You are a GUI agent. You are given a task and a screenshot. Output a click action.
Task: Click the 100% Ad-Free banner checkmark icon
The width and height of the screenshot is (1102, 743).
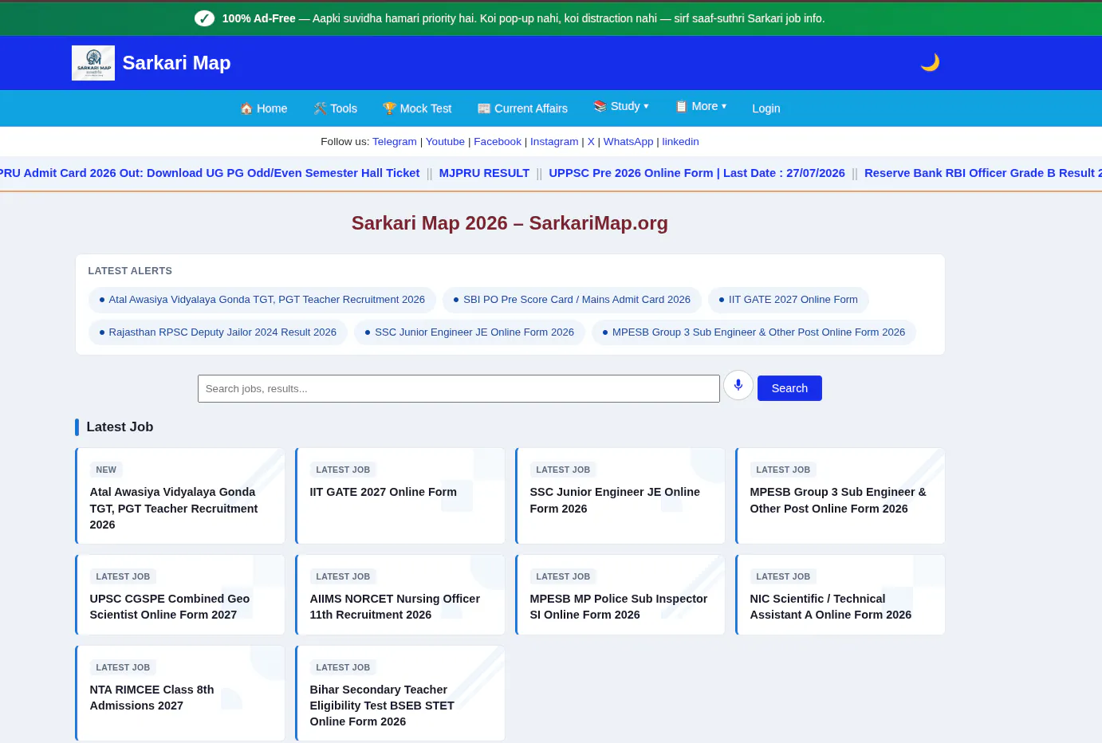205,18
